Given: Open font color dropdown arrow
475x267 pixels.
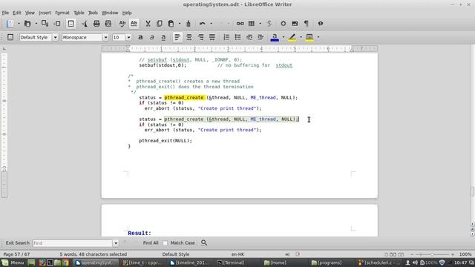Looking at the screenshot, I should (x=284, y=37).
